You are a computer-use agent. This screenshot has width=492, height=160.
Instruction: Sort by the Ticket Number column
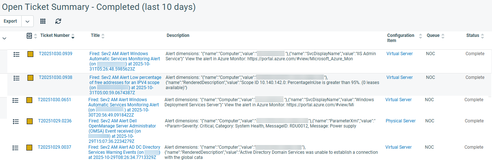(x=55, y=35)
